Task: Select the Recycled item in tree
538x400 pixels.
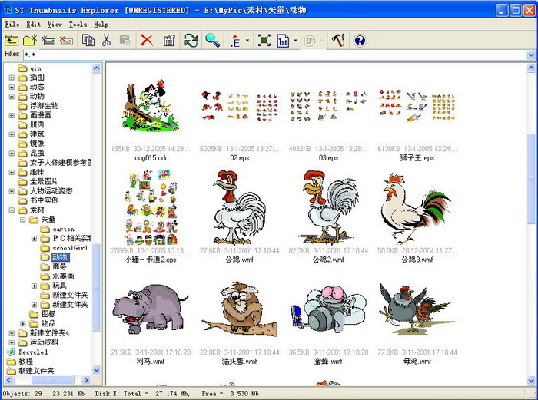Action: pyautogui.click(x=33, y=352)
